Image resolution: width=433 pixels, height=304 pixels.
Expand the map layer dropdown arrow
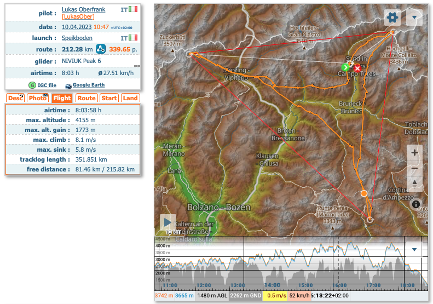pos(414,18)
